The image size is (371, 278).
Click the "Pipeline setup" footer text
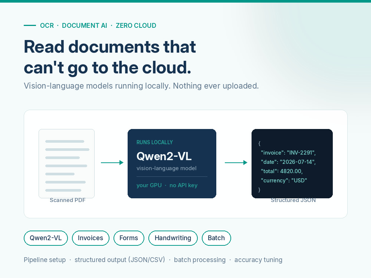pyautogui.click(x=45, y=260)
